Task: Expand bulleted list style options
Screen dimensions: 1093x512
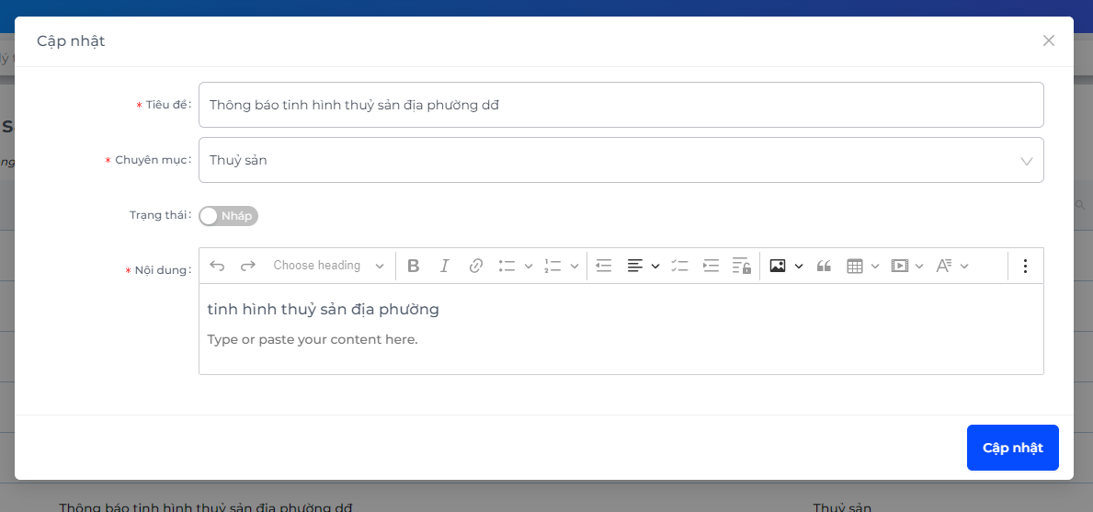Action: click(529, 266)
